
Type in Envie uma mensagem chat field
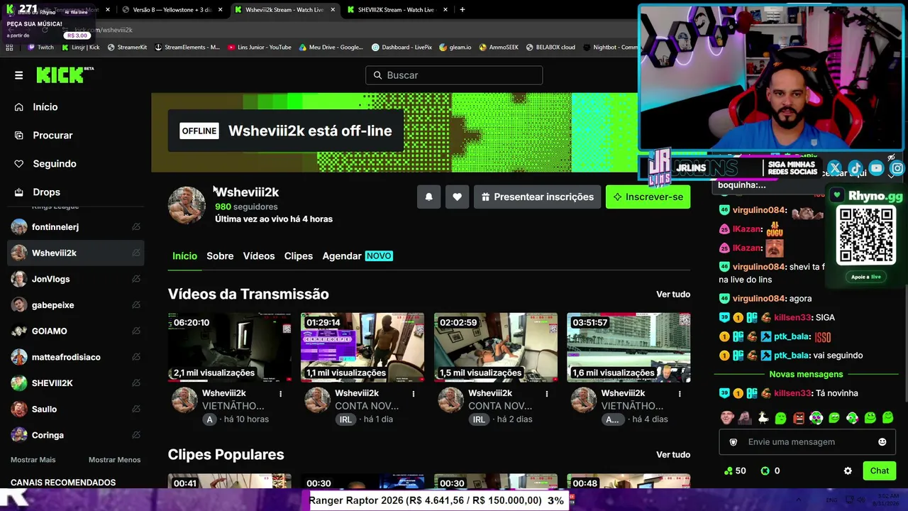(x=809, y=442)
